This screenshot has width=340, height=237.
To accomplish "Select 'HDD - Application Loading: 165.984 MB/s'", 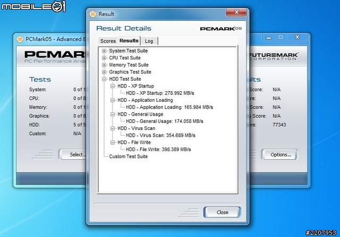I will [x=169, y=107].
